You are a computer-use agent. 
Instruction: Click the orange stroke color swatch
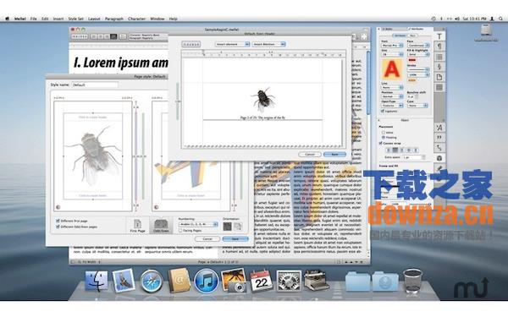tap(411, 80)
